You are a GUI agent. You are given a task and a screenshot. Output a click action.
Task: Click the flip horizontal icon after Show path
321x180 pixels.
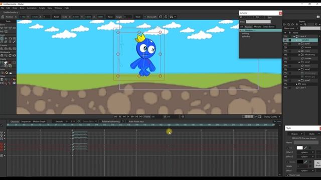point(160,16)
